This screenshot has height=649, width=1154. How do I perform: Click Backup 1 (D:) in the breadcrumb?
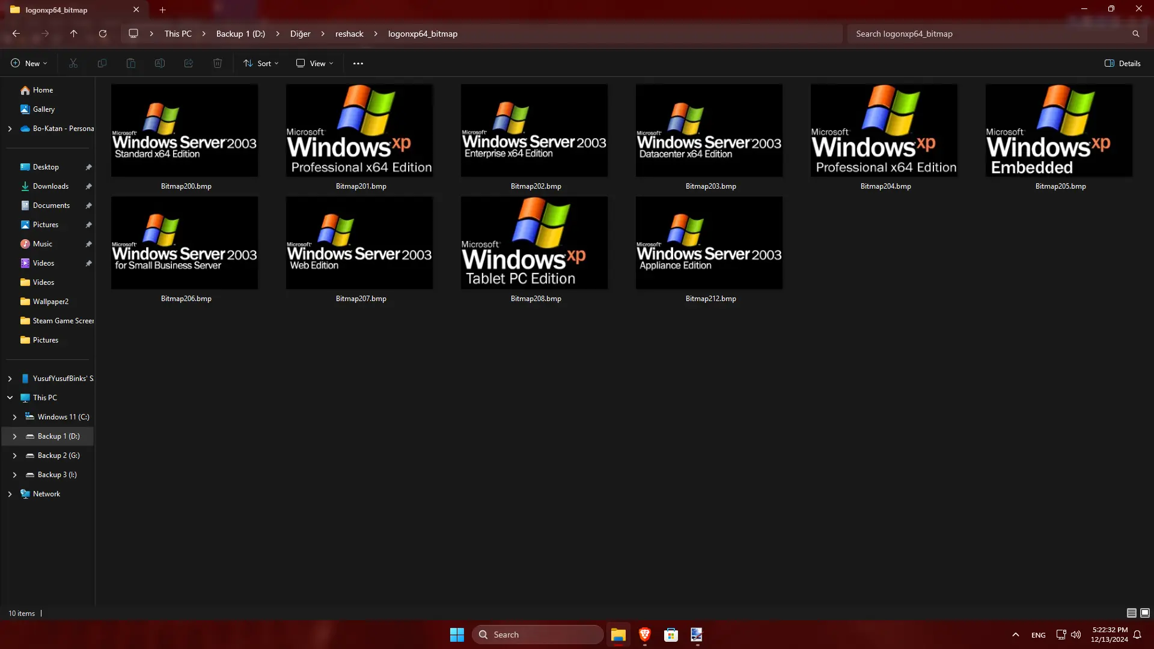pyautogui.click(x=240, y=34)
